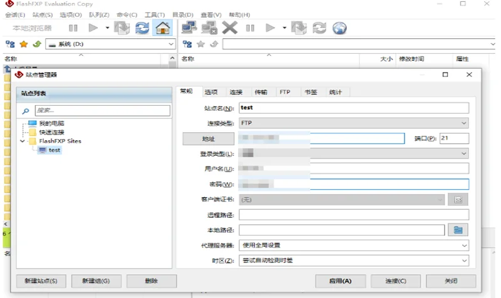The height and width of the screenshot is (298, 501).
Task: Switch to the 选项 tab
Action: pyautogui.click(x=211, y=92)
